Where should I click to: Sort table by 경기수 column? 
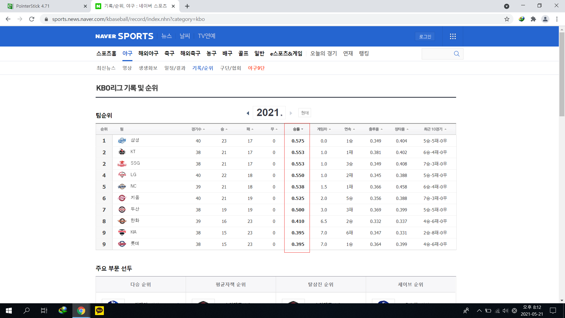[x=198, y=129]
